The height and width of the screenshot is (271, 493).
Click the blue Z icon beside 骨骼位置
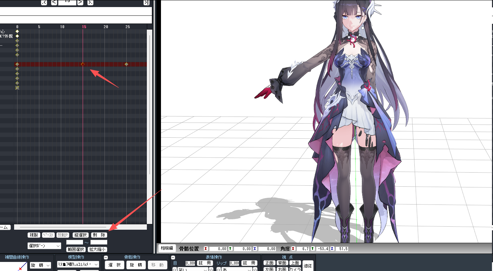(x=255, y=249)
